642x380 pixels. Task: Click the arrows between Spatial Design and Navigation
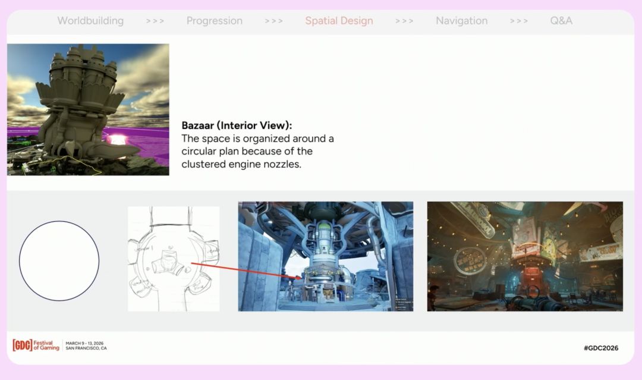click(x=404, y=21)
